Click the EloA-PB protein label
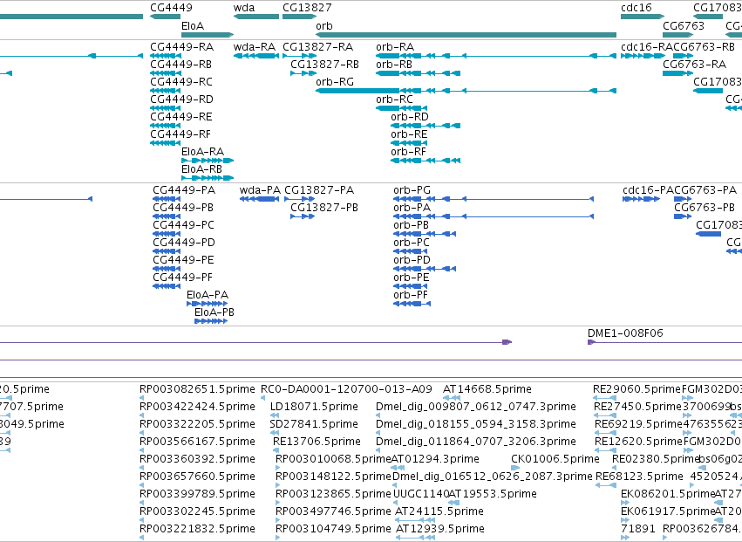The height and width of the screenshot is (542, 742). tap(214, 312)
